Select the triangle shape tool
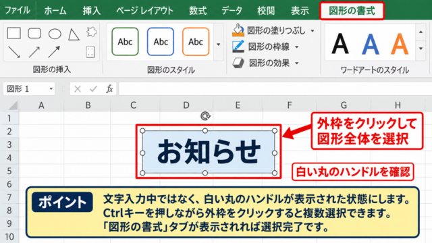The height and width of the screenshot is (243, 432). [x=74, y=34]
